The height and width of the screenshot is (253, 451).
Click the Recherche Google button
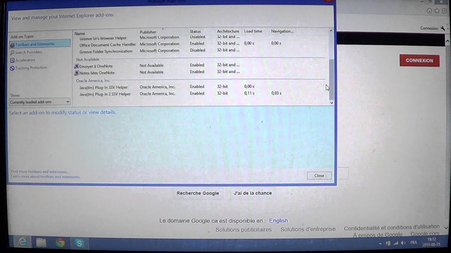tap(198, 193)
